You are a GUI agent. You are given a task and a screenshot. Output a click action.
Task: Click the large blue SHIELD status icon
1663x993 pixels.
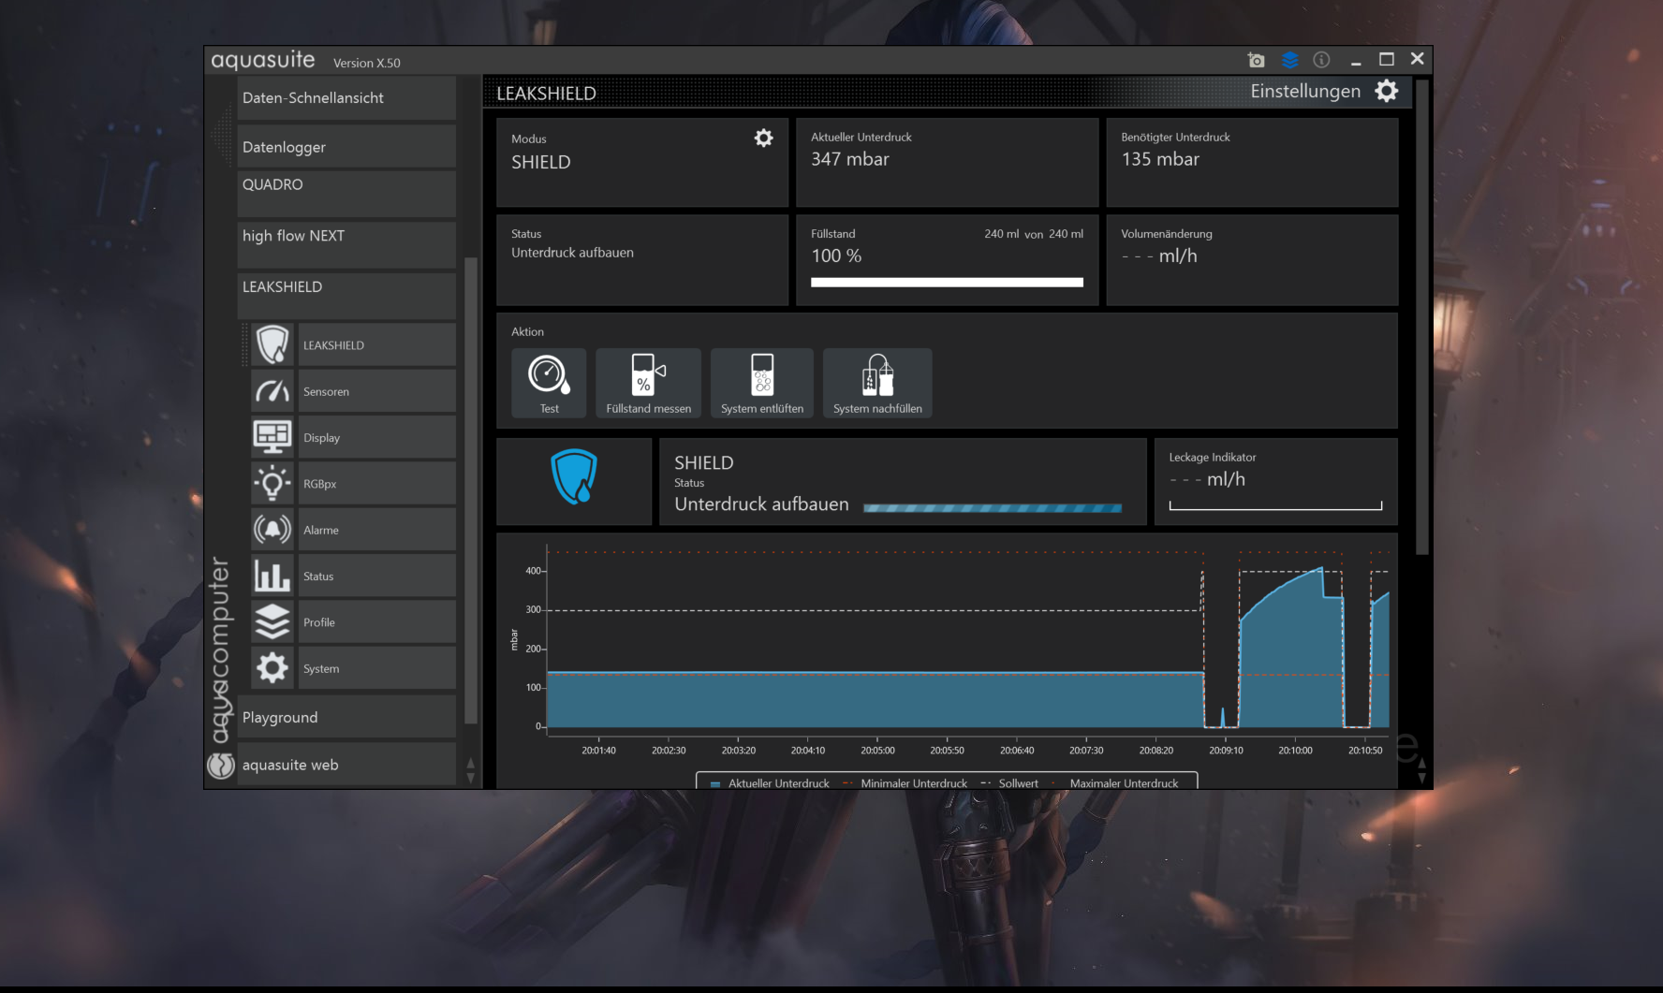pyautogui.click(x=574, y=476)
